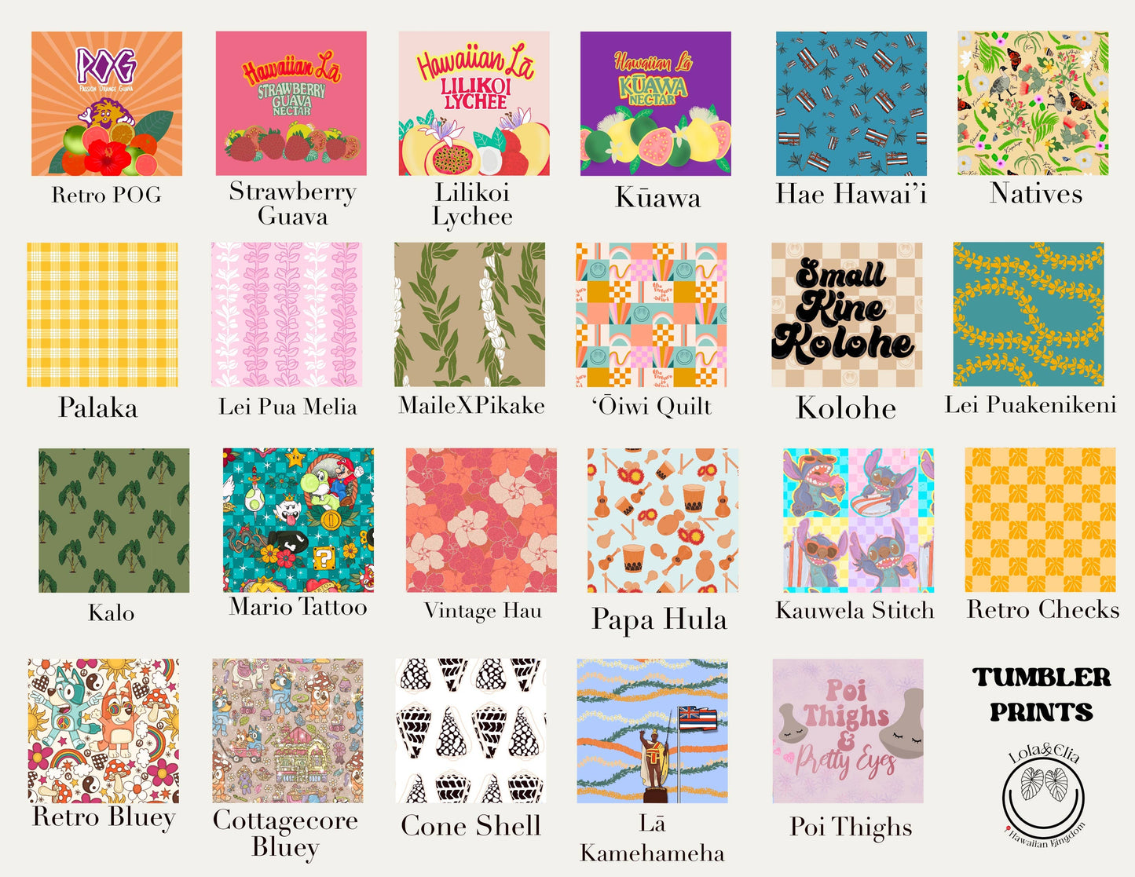Select the Retro POG print thumbnail
1135x877 pixels.
(x=107, y=104)
